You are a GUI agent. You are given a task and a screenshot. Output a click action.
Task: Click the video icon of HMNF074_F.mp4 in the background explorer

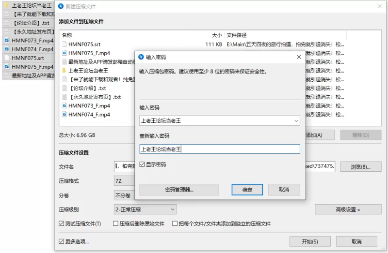pyautogui.click(x=7, y=49)
